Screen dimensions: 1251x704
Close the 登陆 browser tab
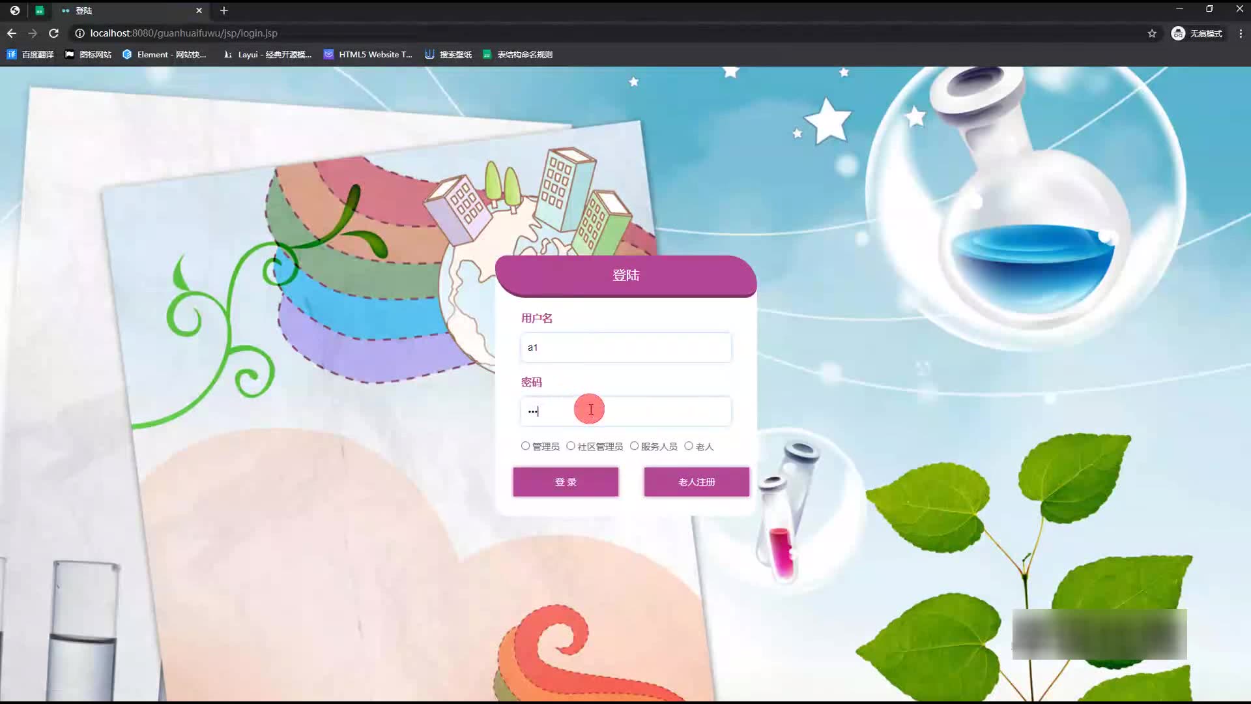click(x=199, y=10)
